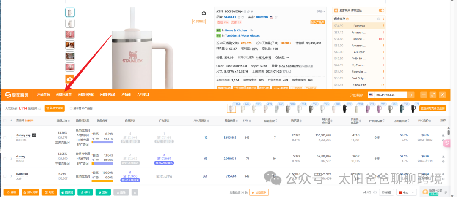Click the heart icon next to seller Brantens
Screen dimensions: 457x197
(276, 17)
